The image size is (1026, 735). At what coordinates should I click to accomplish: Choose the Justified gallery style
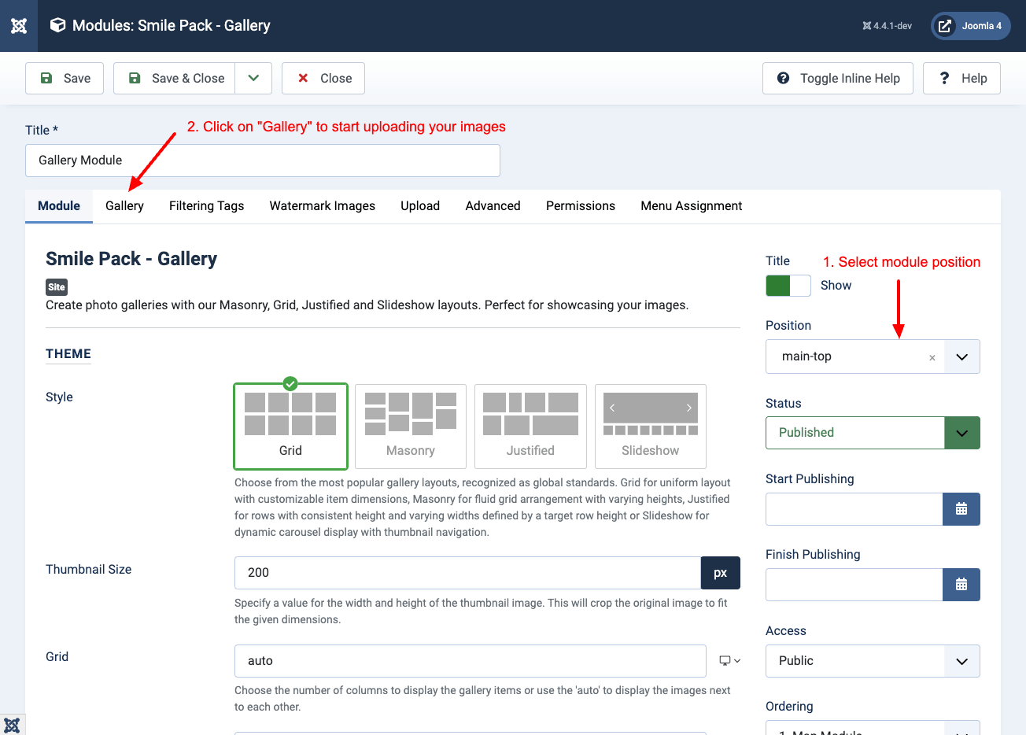point(530,427)
